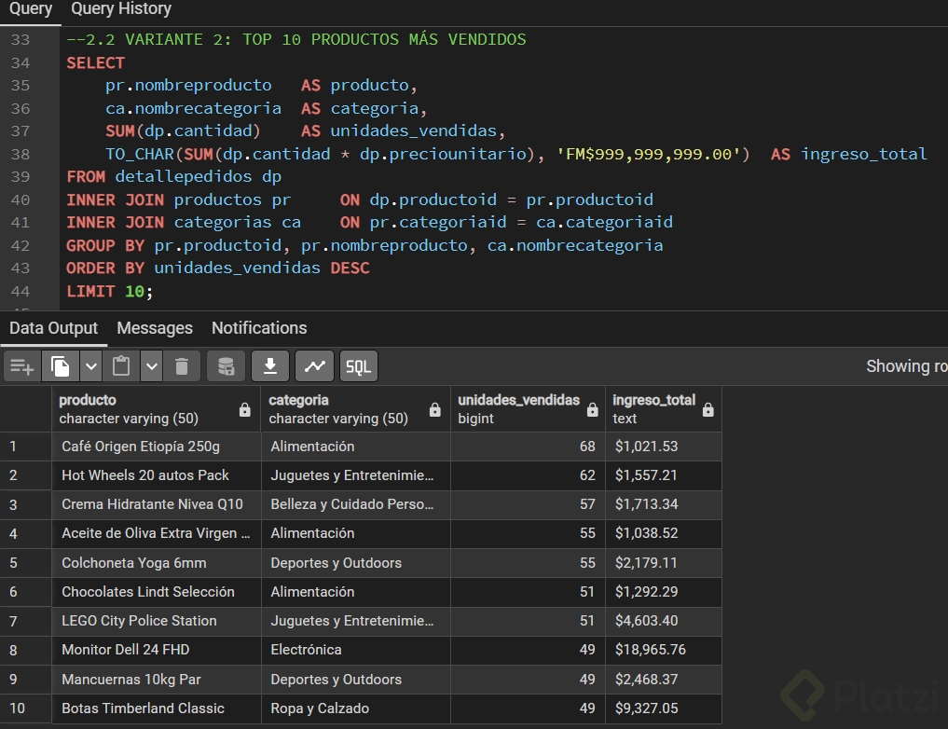
Task: Expand the paste options dropdown arrow
Action: [x=152, y=366]
